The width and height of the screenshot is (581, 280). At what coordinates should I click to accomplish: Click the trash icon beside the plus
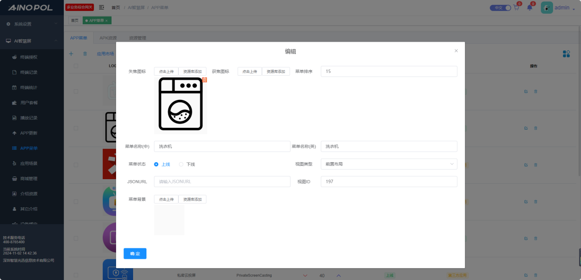[x=85, y=54]
